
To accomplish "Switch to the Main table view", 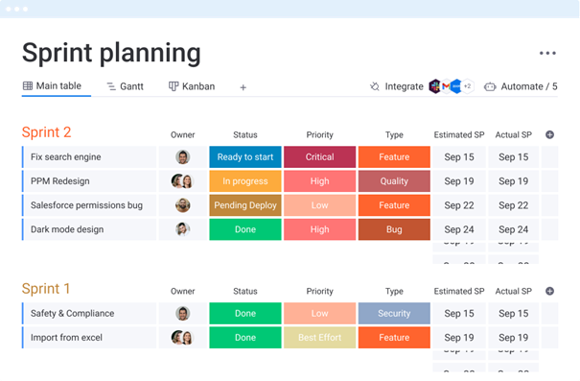I will coord(52,86).
